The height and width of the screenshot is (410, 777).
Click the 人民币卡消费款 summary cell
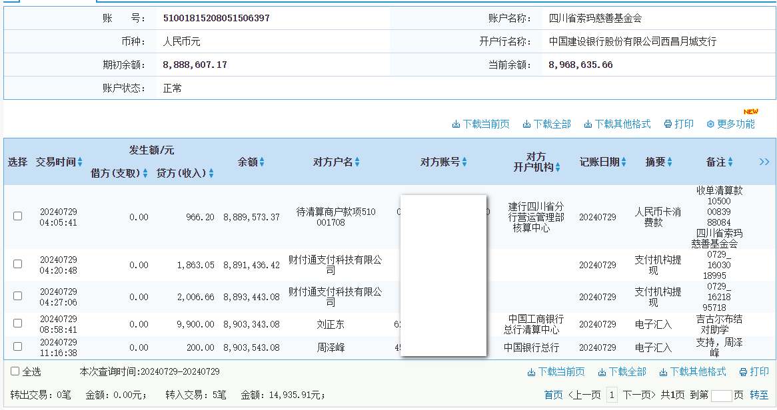pyautogui.click(x=658, y=217)
